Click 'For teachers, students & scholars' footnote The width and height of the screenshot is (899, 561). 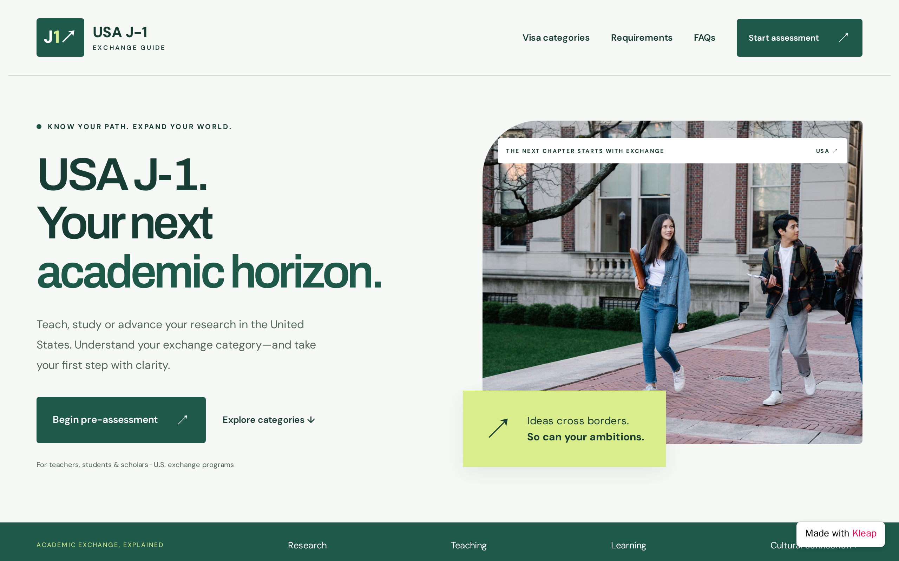coord(135,465)
